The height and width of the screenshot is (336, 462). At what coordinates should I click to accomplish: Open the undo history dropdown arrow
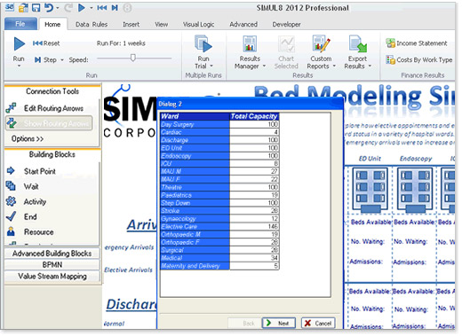[x=58, y=8]
